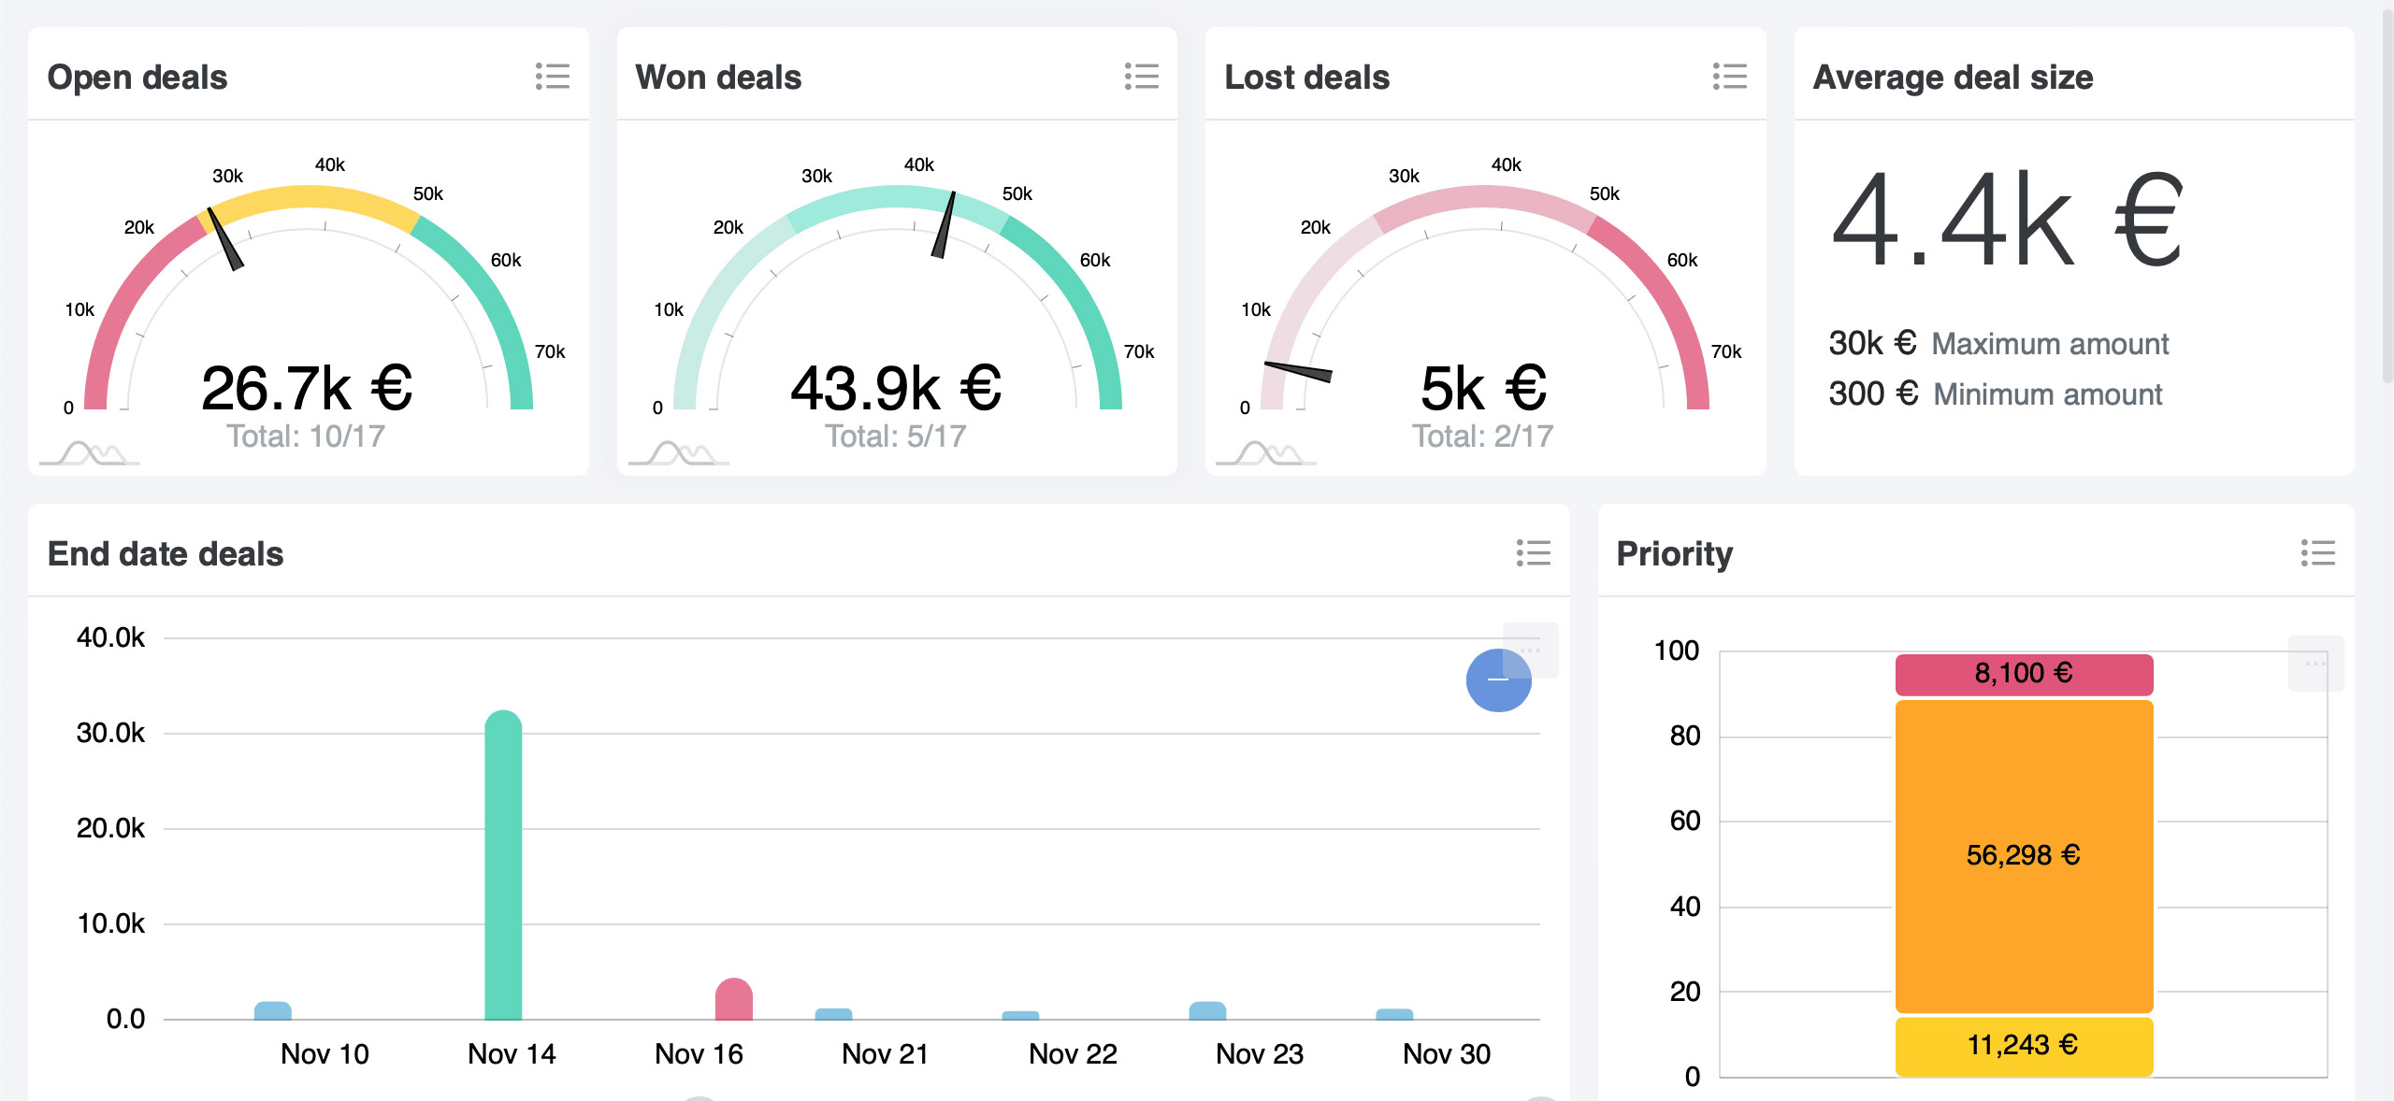Select the orange 56,298 € priority segment

2024,855
